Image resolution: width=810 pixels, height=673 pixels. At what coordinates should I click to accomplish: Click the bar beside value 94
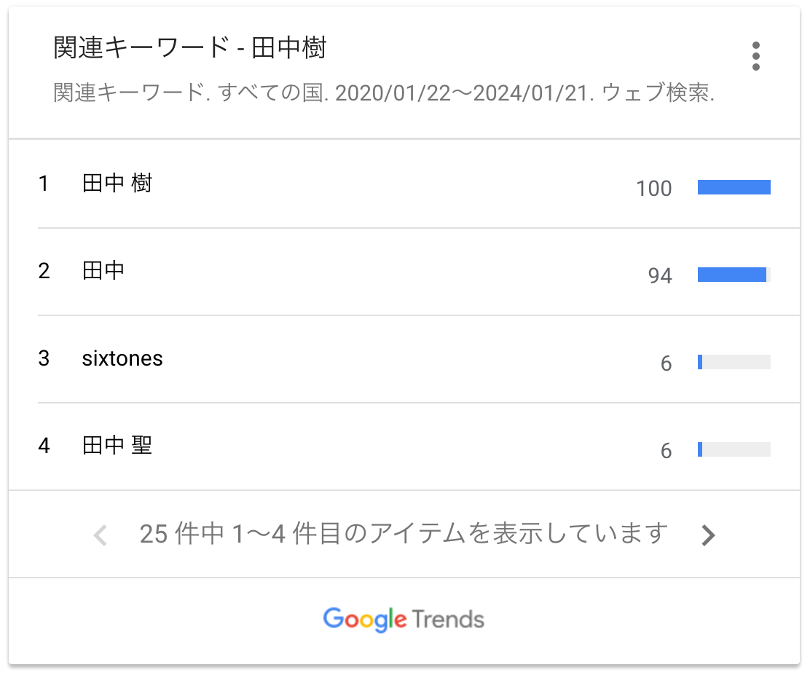734,275
